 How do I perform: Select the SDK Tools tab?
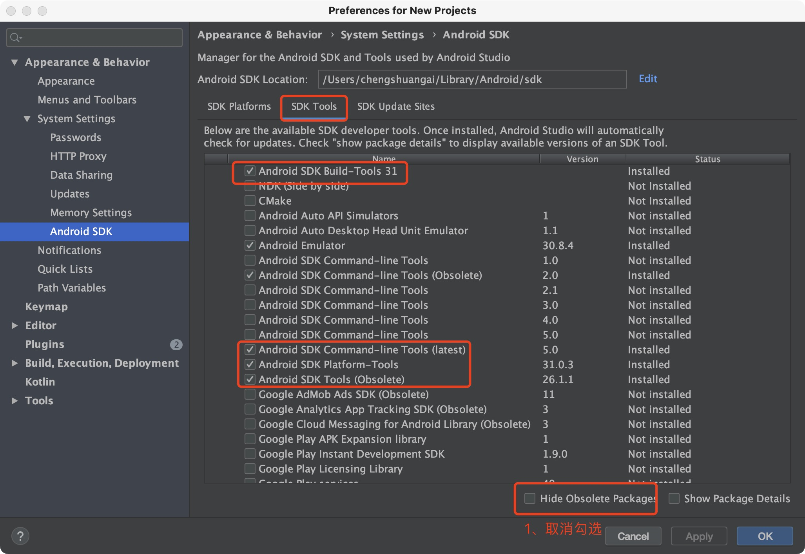[x=314, y=107]
